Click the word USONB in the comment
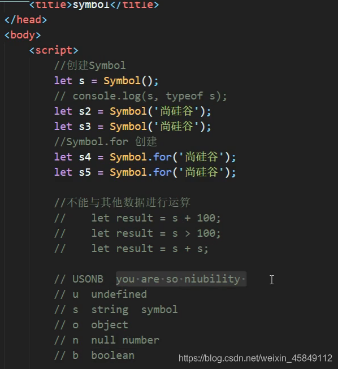This screenshot has height=369, width=338. click(x=88, y=279)
